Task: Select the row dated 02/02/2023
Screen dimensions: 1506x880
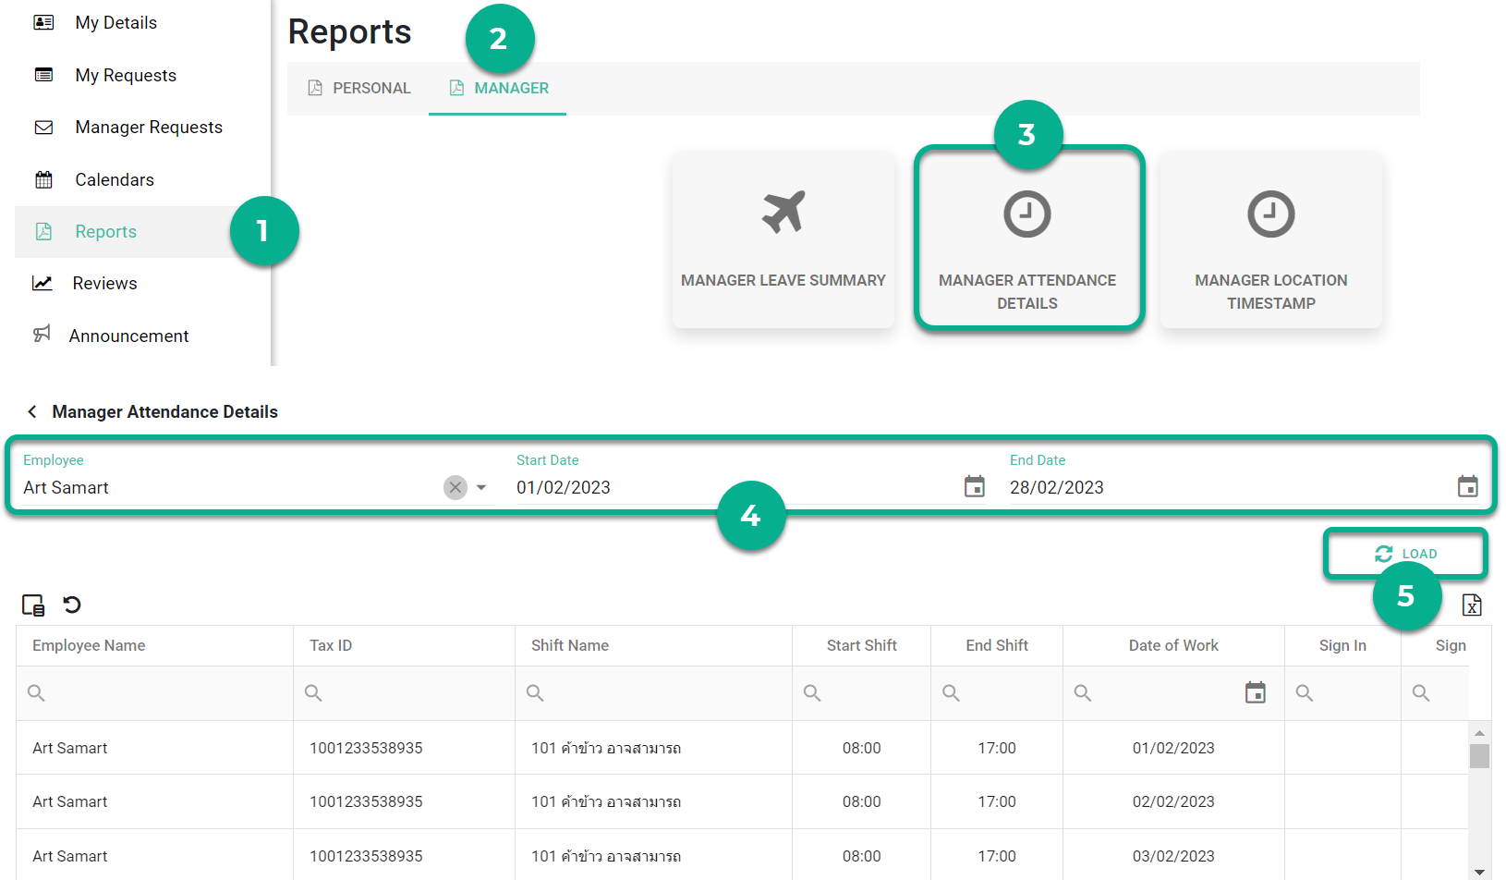Action: 742,801
